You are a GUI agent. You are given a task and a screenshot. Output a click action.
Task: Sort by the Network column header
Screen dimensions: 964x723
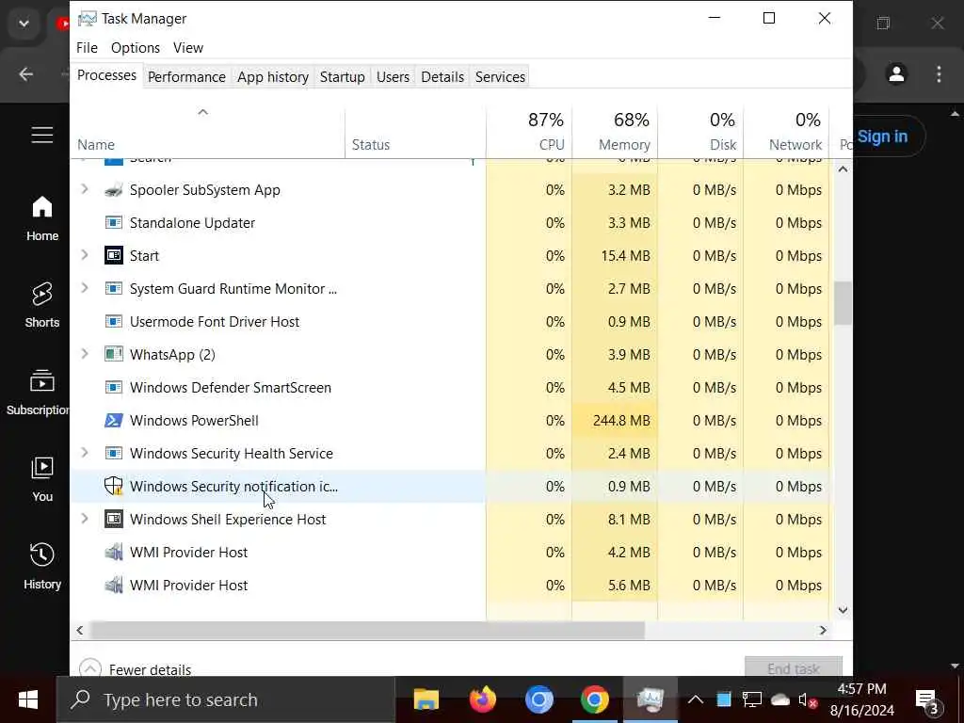coord(786,132)
